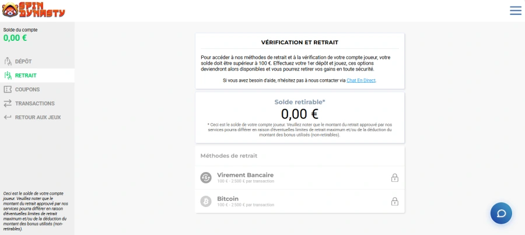This screenshot has height=235, width=525.
Task: Open the live chat bubble
Action: pyautogui.click(x=501, y=213)
